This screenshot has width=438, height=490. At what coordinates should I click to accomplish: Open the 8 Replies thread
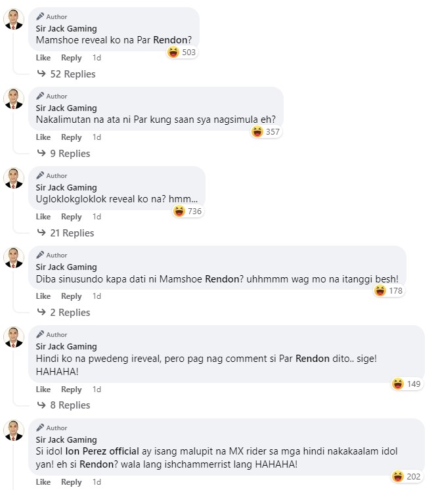(x=70, y=405)
